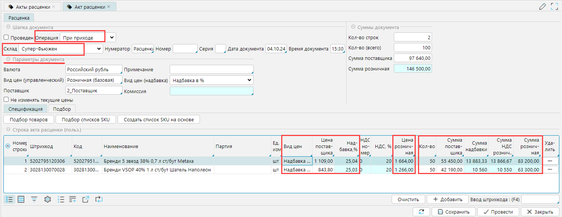Enable the Не изменять текущие цены checkbox

click(x=6, y=100)
